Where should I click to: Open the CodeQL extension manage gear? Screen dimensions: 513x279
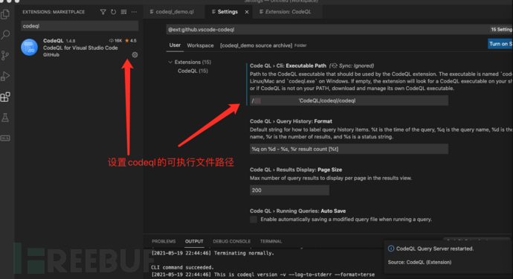click(135, 55)
